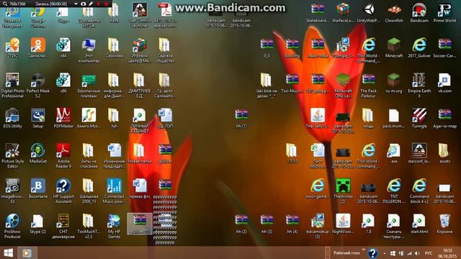Launch Adobe Reader 9
Image resolution: width=461 pixels, height=259 pixels.
(x=63, y=156)
